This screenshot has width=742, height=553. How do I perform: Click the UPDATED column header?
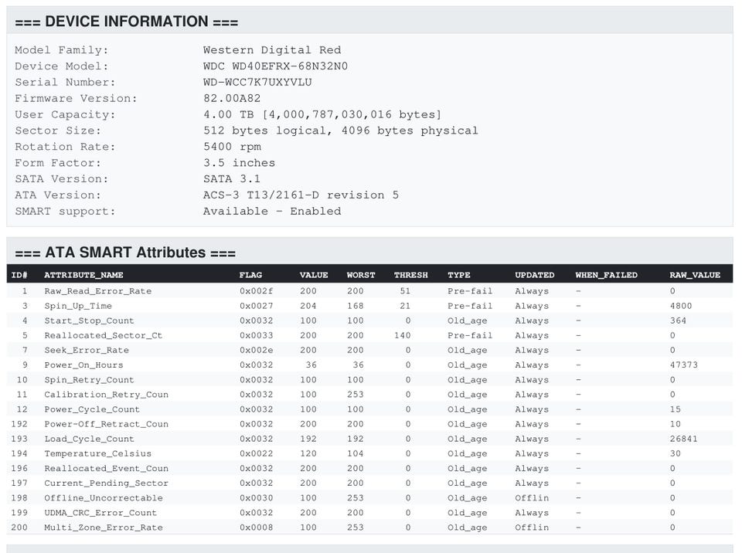coord(535,275)
